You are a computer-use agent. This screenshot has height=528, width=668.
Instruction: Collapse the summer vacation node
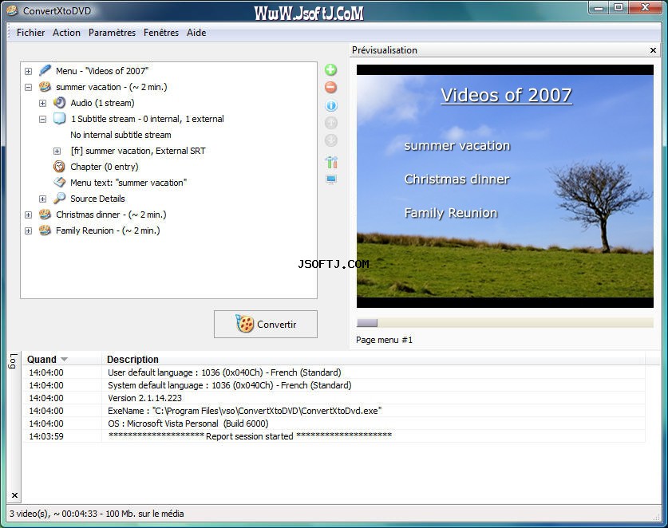[28, 87]
